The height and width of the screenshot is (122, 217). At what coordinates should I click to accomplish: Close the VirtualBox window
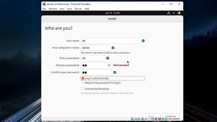coord(179,4)
